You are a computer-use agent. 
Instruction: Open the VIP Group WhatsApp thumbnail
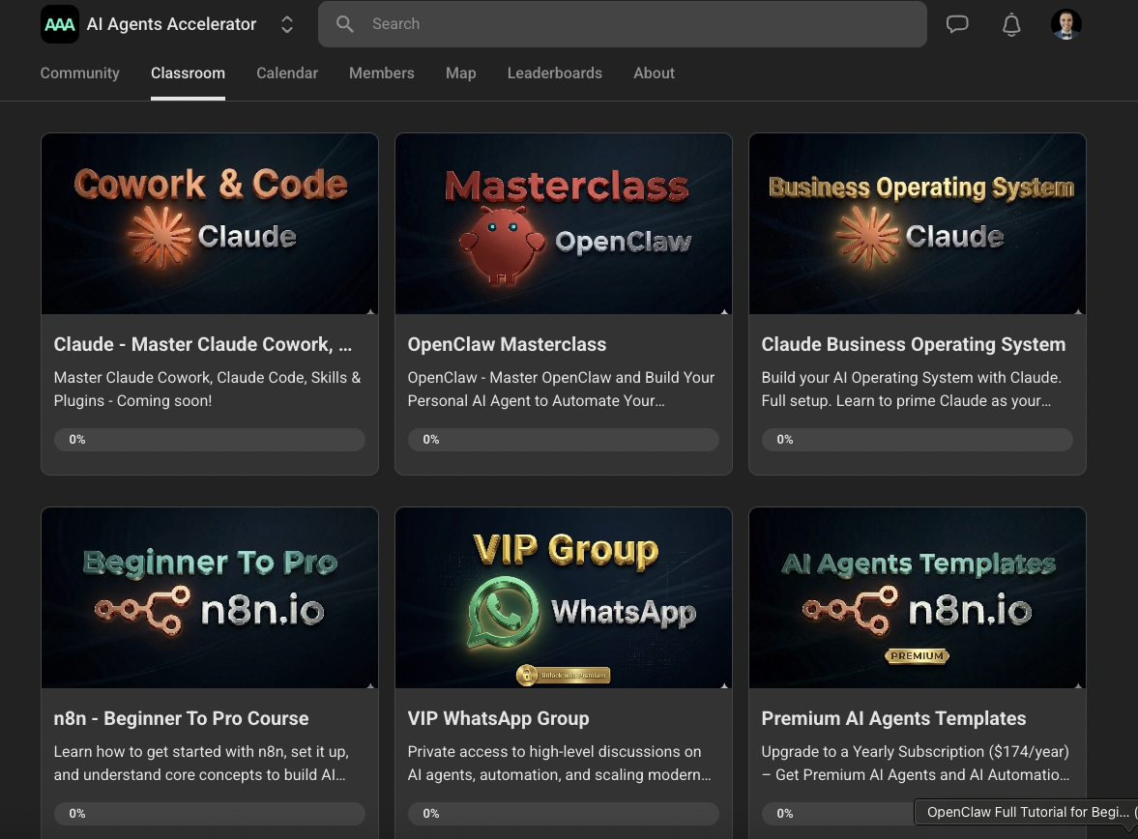click(563, 597)
